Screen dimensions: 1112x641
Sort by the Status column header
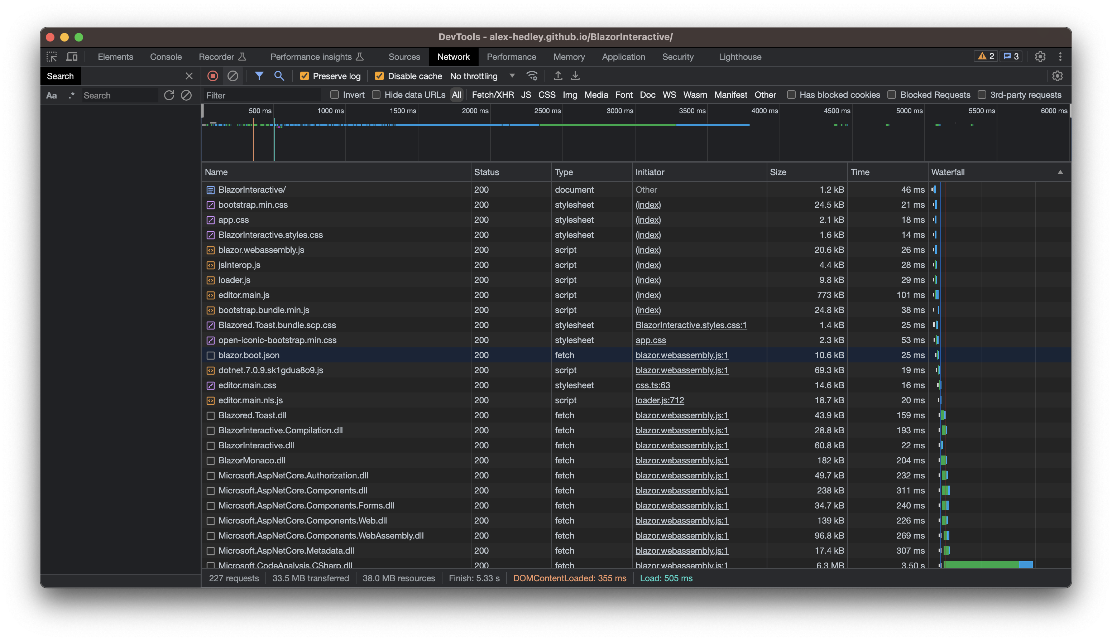click(x=511, y=172)
